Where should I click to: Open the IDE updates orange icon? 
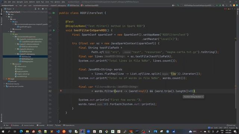(234, 5)
